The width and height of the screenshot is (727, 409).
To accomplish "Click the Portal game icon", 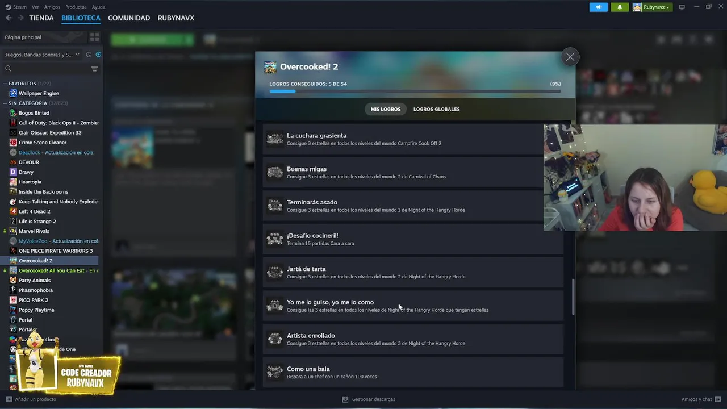I will click(13, 320).
